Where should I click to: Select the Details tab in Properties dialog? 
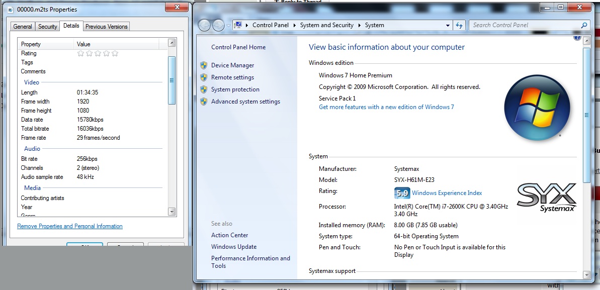[x=71, y=26]
